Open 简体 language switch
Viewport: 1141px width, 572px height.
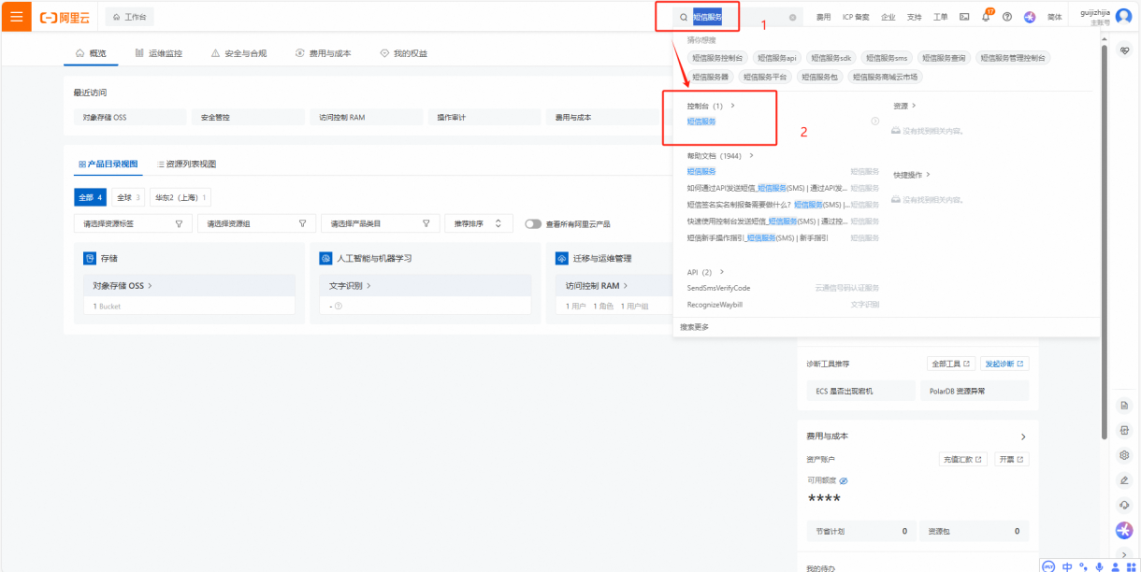[x=1054, y=17]
